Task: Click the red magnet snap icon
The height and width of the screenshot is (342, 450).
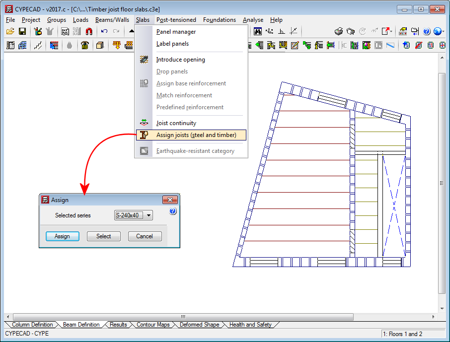Action: [x=89, y=31]
